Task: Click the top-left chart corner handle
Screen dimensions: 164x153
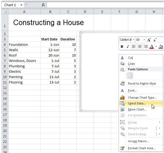Action: (80, 32)
